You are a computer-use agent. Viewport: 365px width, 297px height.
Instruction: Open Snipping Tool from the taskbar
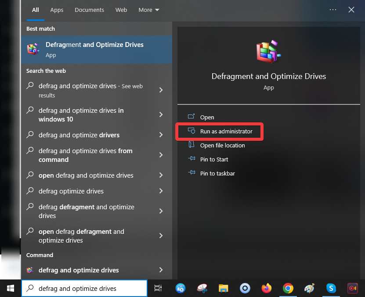pos(202,288)
